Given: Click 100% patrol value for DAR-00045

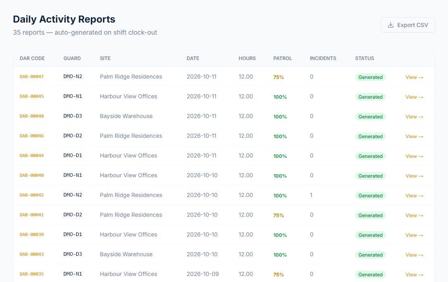Looking at the screenshot, I should pos(280,97).
